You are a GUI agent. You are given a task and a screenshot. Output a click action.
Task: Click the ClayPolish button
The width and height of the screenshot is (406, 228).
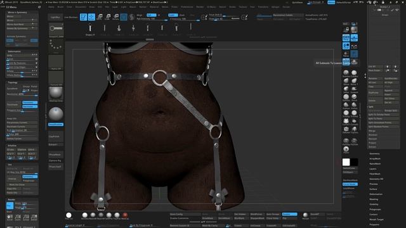coord(56,136)
